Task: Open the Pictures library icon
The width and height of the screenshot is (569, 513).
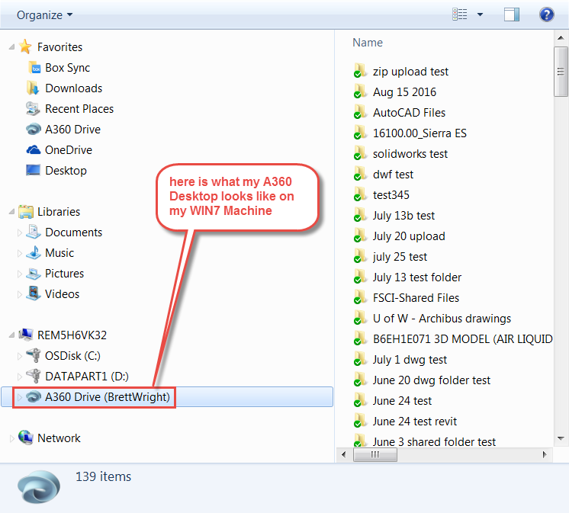Action: pyautogui.click(x=34, y=274)
